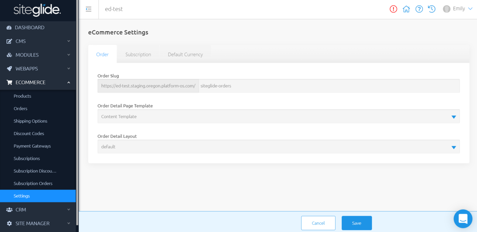Open the home icon in header
Image resolution: width=477 pixels, height=232 pixels.
pos(406,9)
